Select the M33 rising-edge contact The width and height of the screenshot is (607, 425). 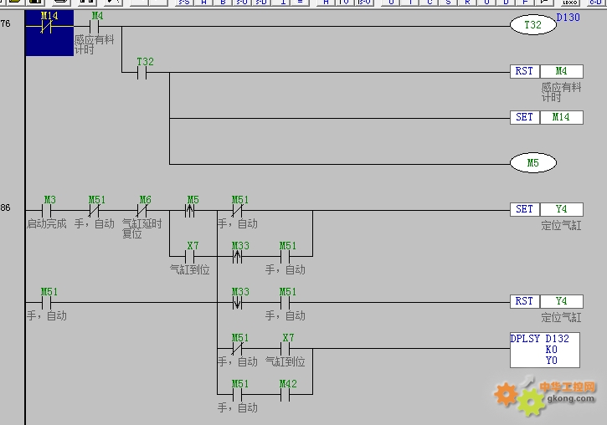(x=237, y=256)
